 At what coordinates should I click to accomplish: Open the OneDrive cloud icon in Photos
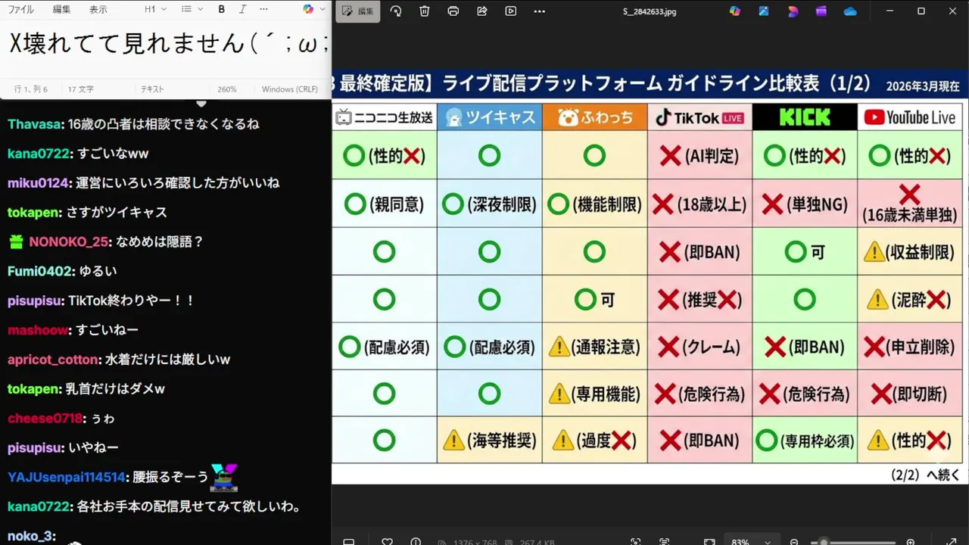coord(850,11)
